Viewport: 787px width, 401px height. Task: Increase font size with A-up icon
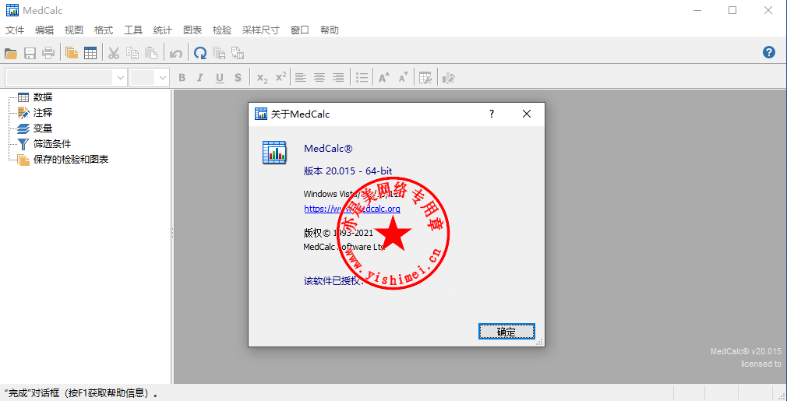(384, 78)
